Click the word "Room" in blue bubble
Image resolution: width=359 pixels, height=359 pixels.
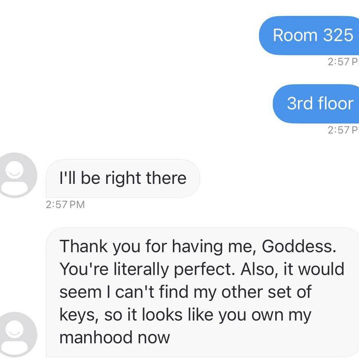point(295,35)
